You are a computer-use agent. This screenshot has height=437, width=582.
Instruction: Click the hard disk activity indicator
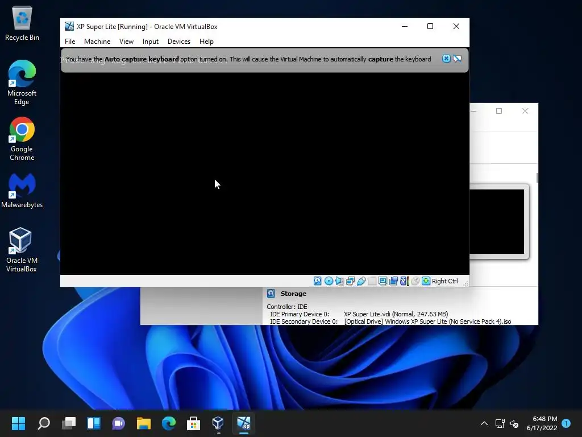pyautogui.click(x=317, y=281)
